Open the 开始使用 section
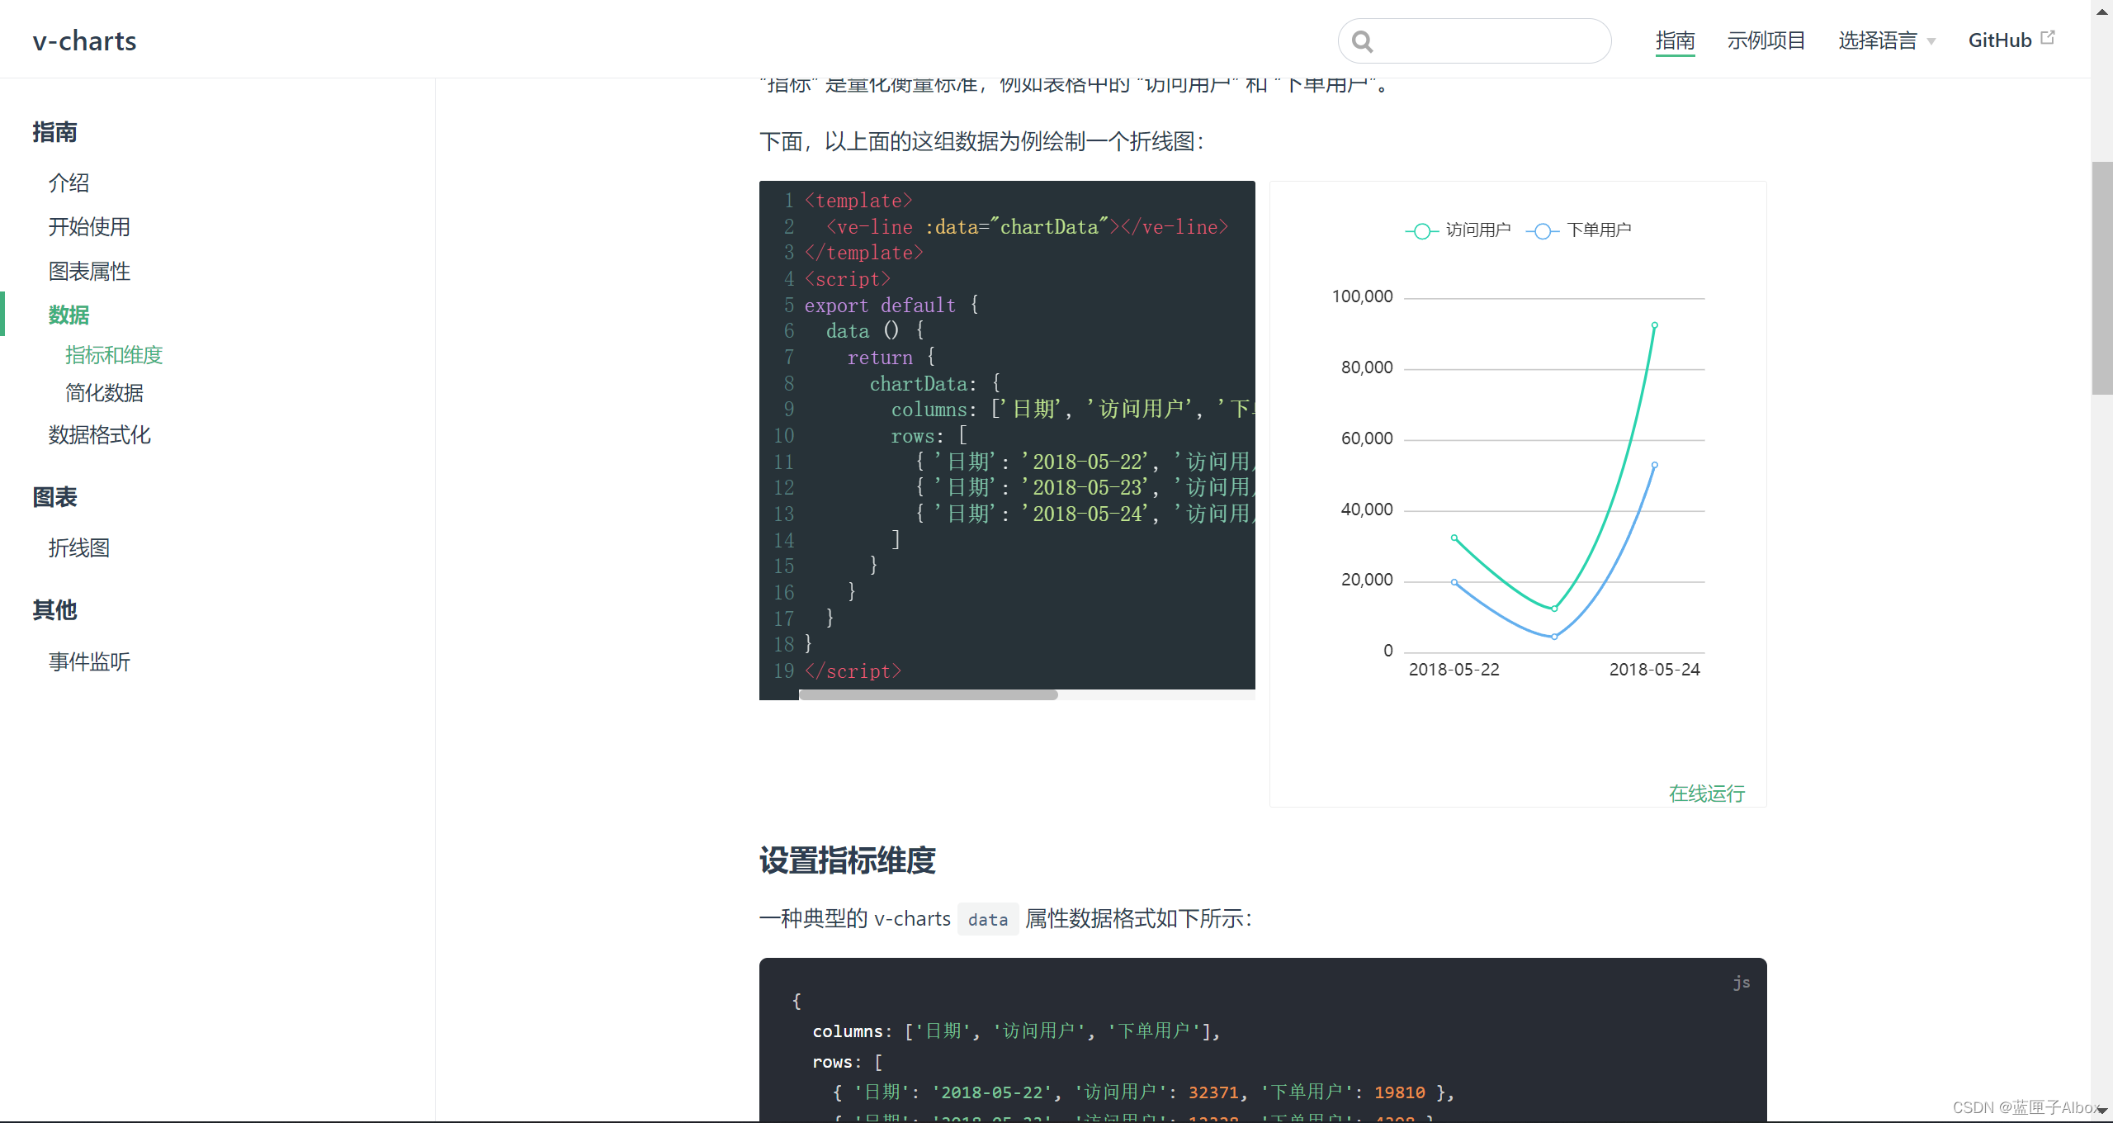 88,227
